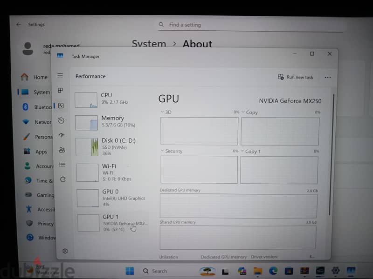373x279 pixels.
Task: Click the Task Manager vertical scrollbar
Action: 331,154
